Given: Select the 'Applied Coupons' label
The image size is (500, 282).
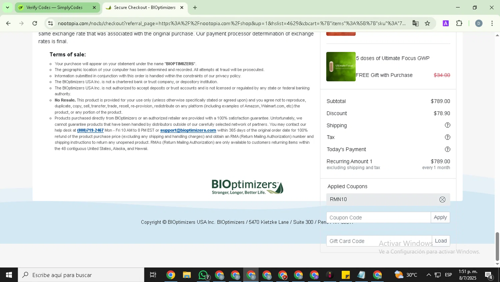Looking at the screenshot, I should (x=347, y=186).
